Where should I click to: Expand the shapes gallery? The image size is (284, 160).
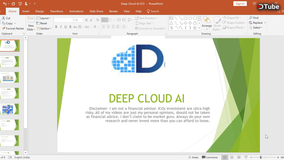click(199, 28)
